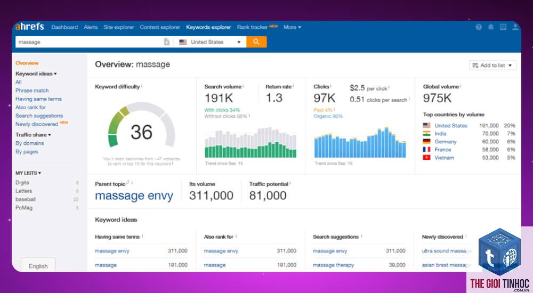Click the Keyword difficulty info icon
Image resolution: width=533 pixels, height=293 pixels.
(142, 86)
